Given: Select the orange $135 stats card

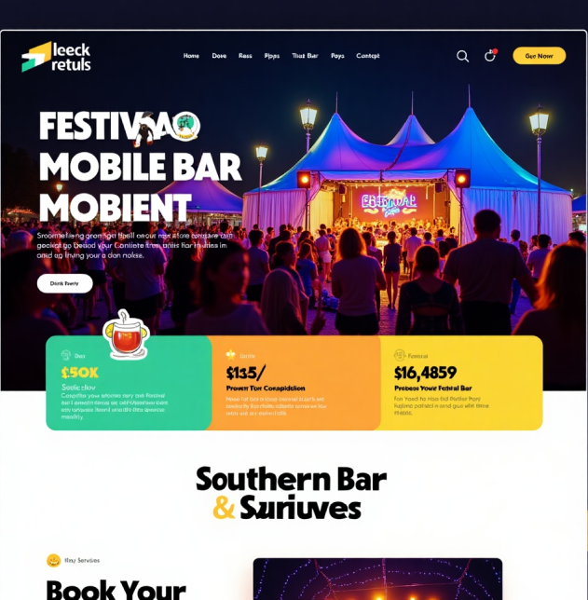Looking at the screenshot, I should point(296,383).
